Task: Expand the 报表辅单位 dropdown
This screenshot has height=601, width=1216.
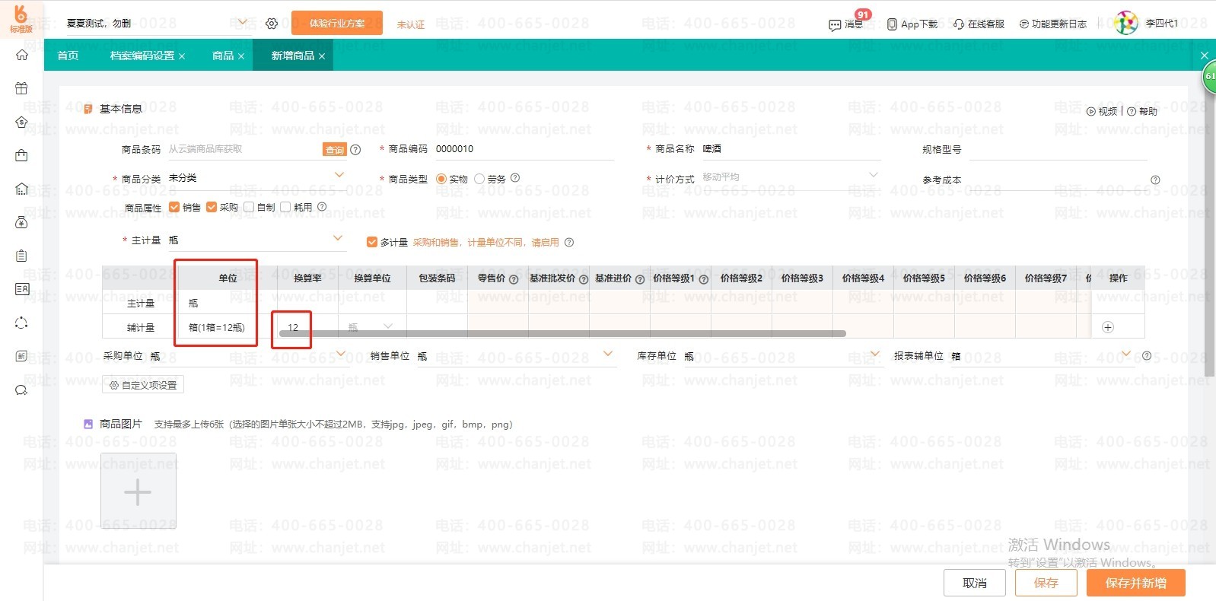Action: 1127,354
